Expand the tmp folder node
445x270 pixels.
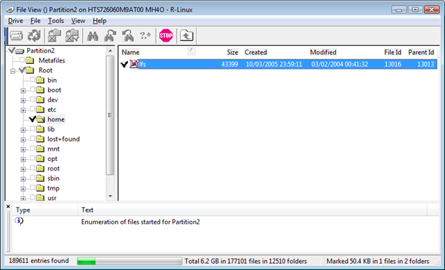point(23,189)
